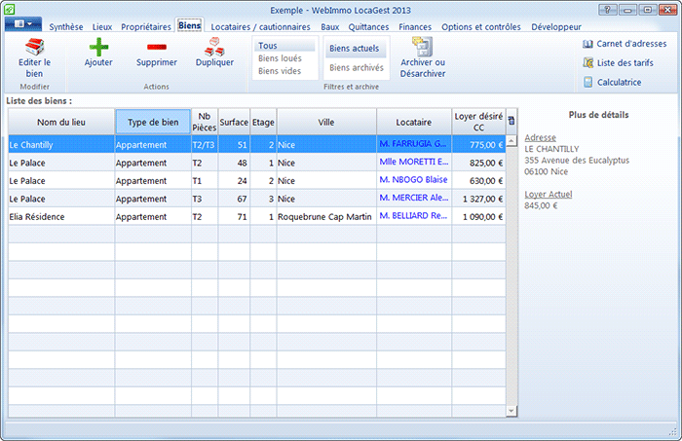
Task: Filter by Biens loués
Action: [x=280, y=58]
